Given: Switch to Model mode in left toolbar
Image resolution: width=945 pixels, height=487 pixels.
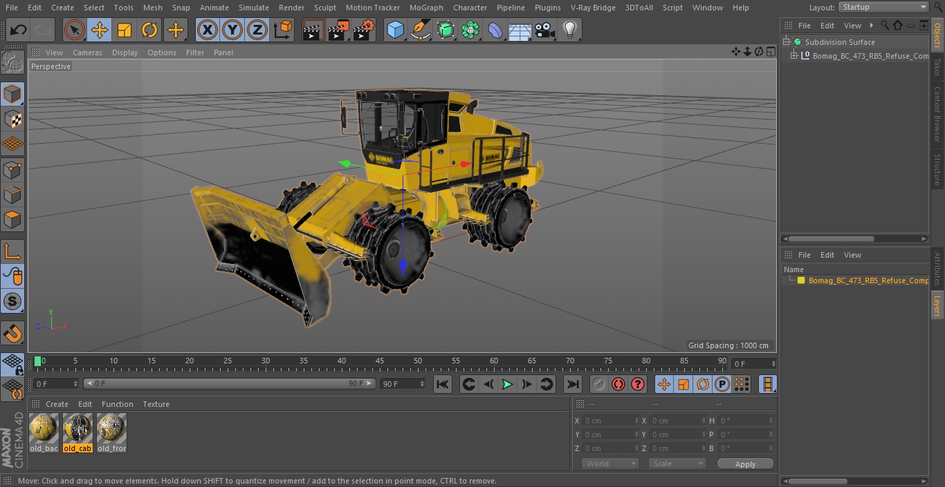Looking at the screenshot, I should click(x=12, y=94).
